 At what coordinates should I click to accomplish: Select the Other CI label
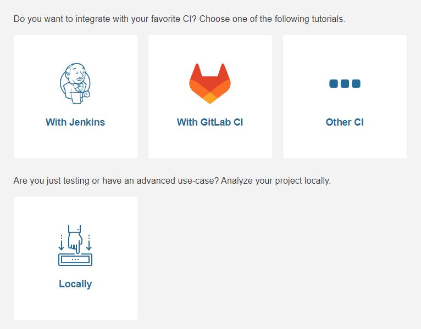pyautogui.click(x=345, y=122)
